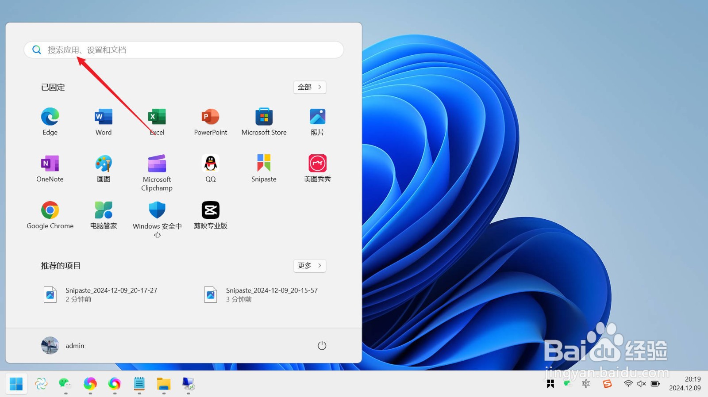The height and width of the screenshot is (397, 708).
Task: Launch OneNote from pinned apps
Action: point(50,168)
